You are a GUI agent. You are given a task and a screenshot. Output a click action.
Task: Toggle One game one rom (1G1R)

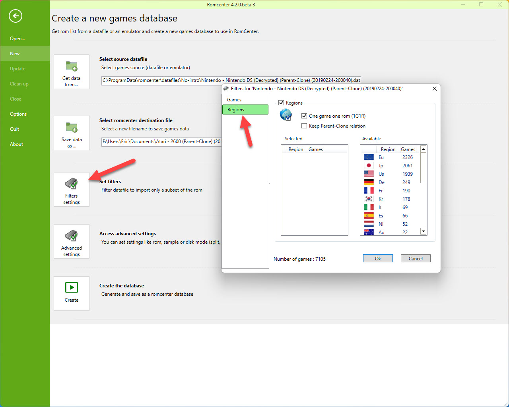coord(304,116)
